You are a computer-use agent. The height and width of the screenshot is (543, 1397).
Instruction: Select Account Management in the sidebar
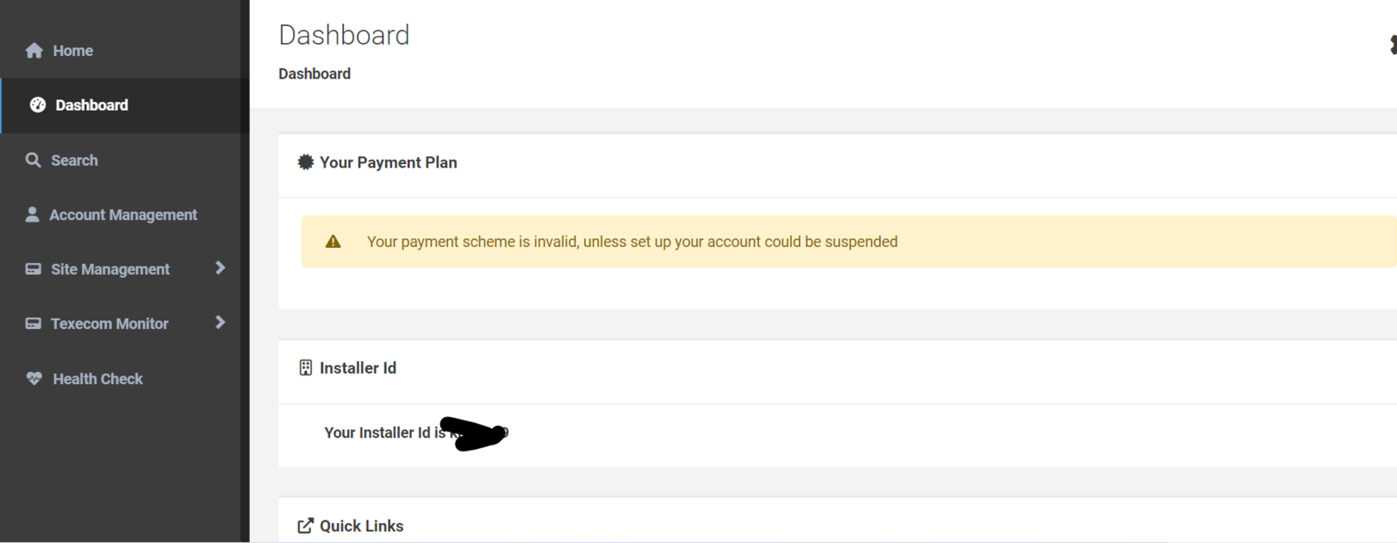[x=123, y=215]
